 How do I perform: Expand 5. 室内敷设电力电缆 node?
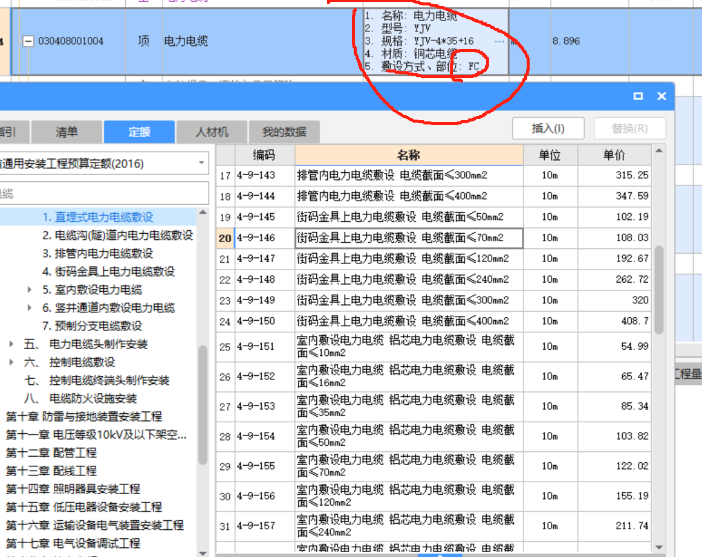pos(30,289)
